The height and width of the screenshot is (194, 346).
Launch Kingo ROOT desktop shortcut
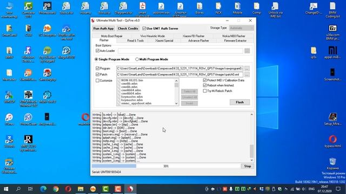(66, 53)
